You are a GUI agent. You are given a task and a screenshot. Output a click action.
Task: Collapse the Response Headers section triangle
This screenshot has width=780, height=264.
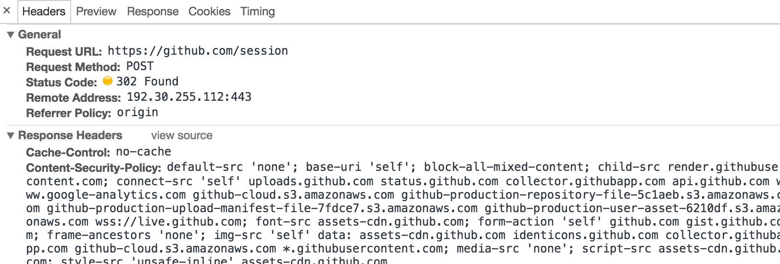pyautogui.click(x=11, y=136)
